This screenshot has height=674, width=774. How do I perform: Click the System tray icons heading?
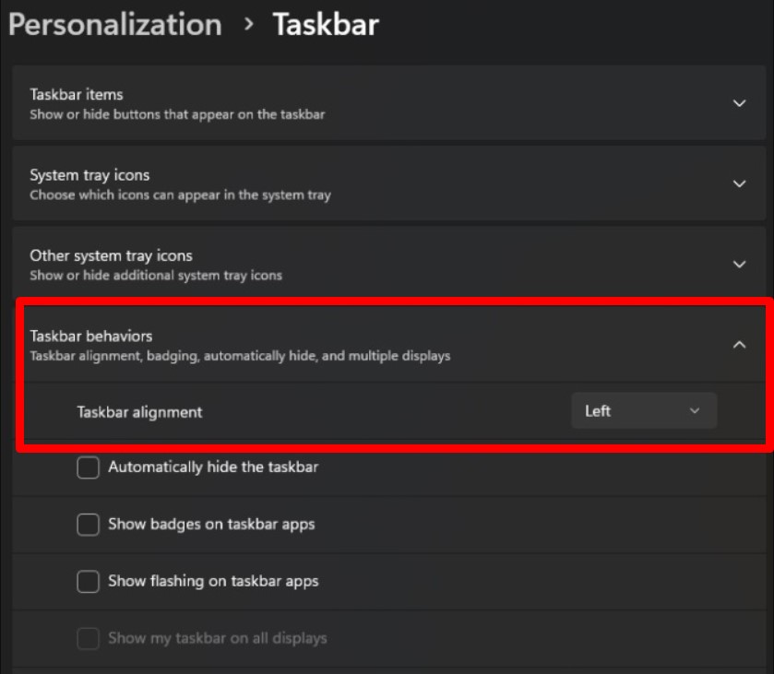89,175
